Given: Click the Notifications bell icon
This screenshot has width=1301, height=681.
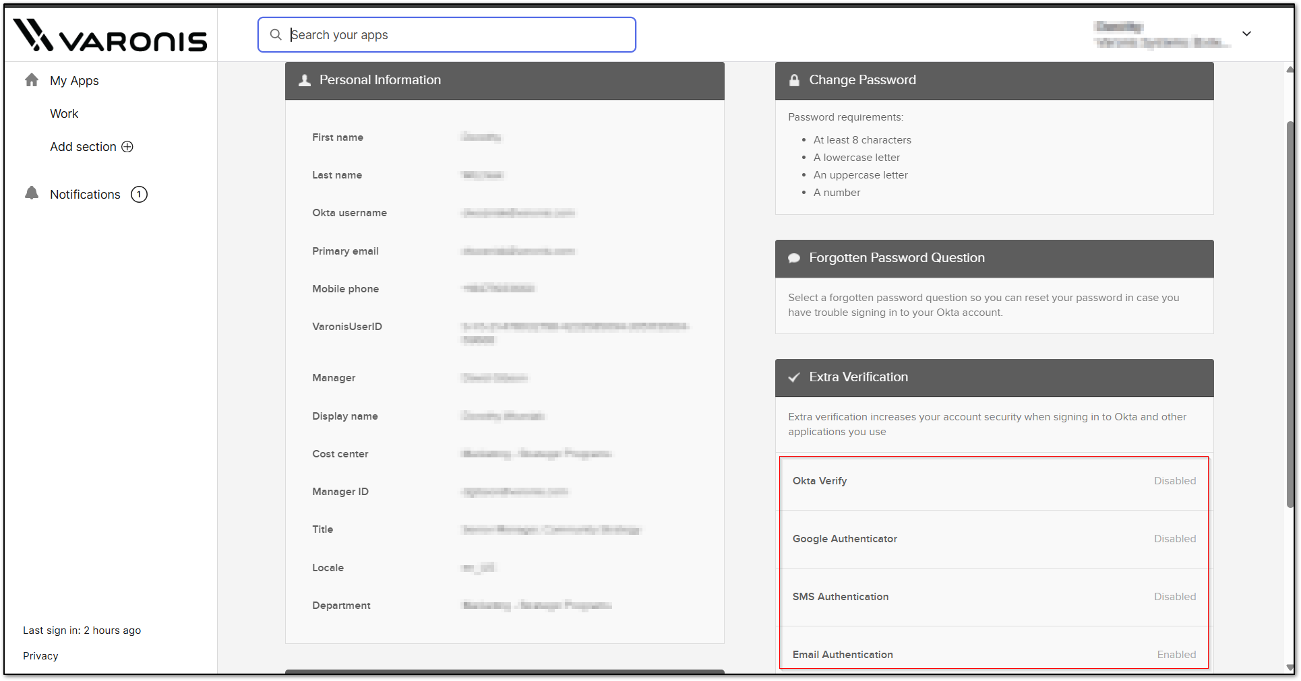Looking at the screenshot, I should [32, 193].
